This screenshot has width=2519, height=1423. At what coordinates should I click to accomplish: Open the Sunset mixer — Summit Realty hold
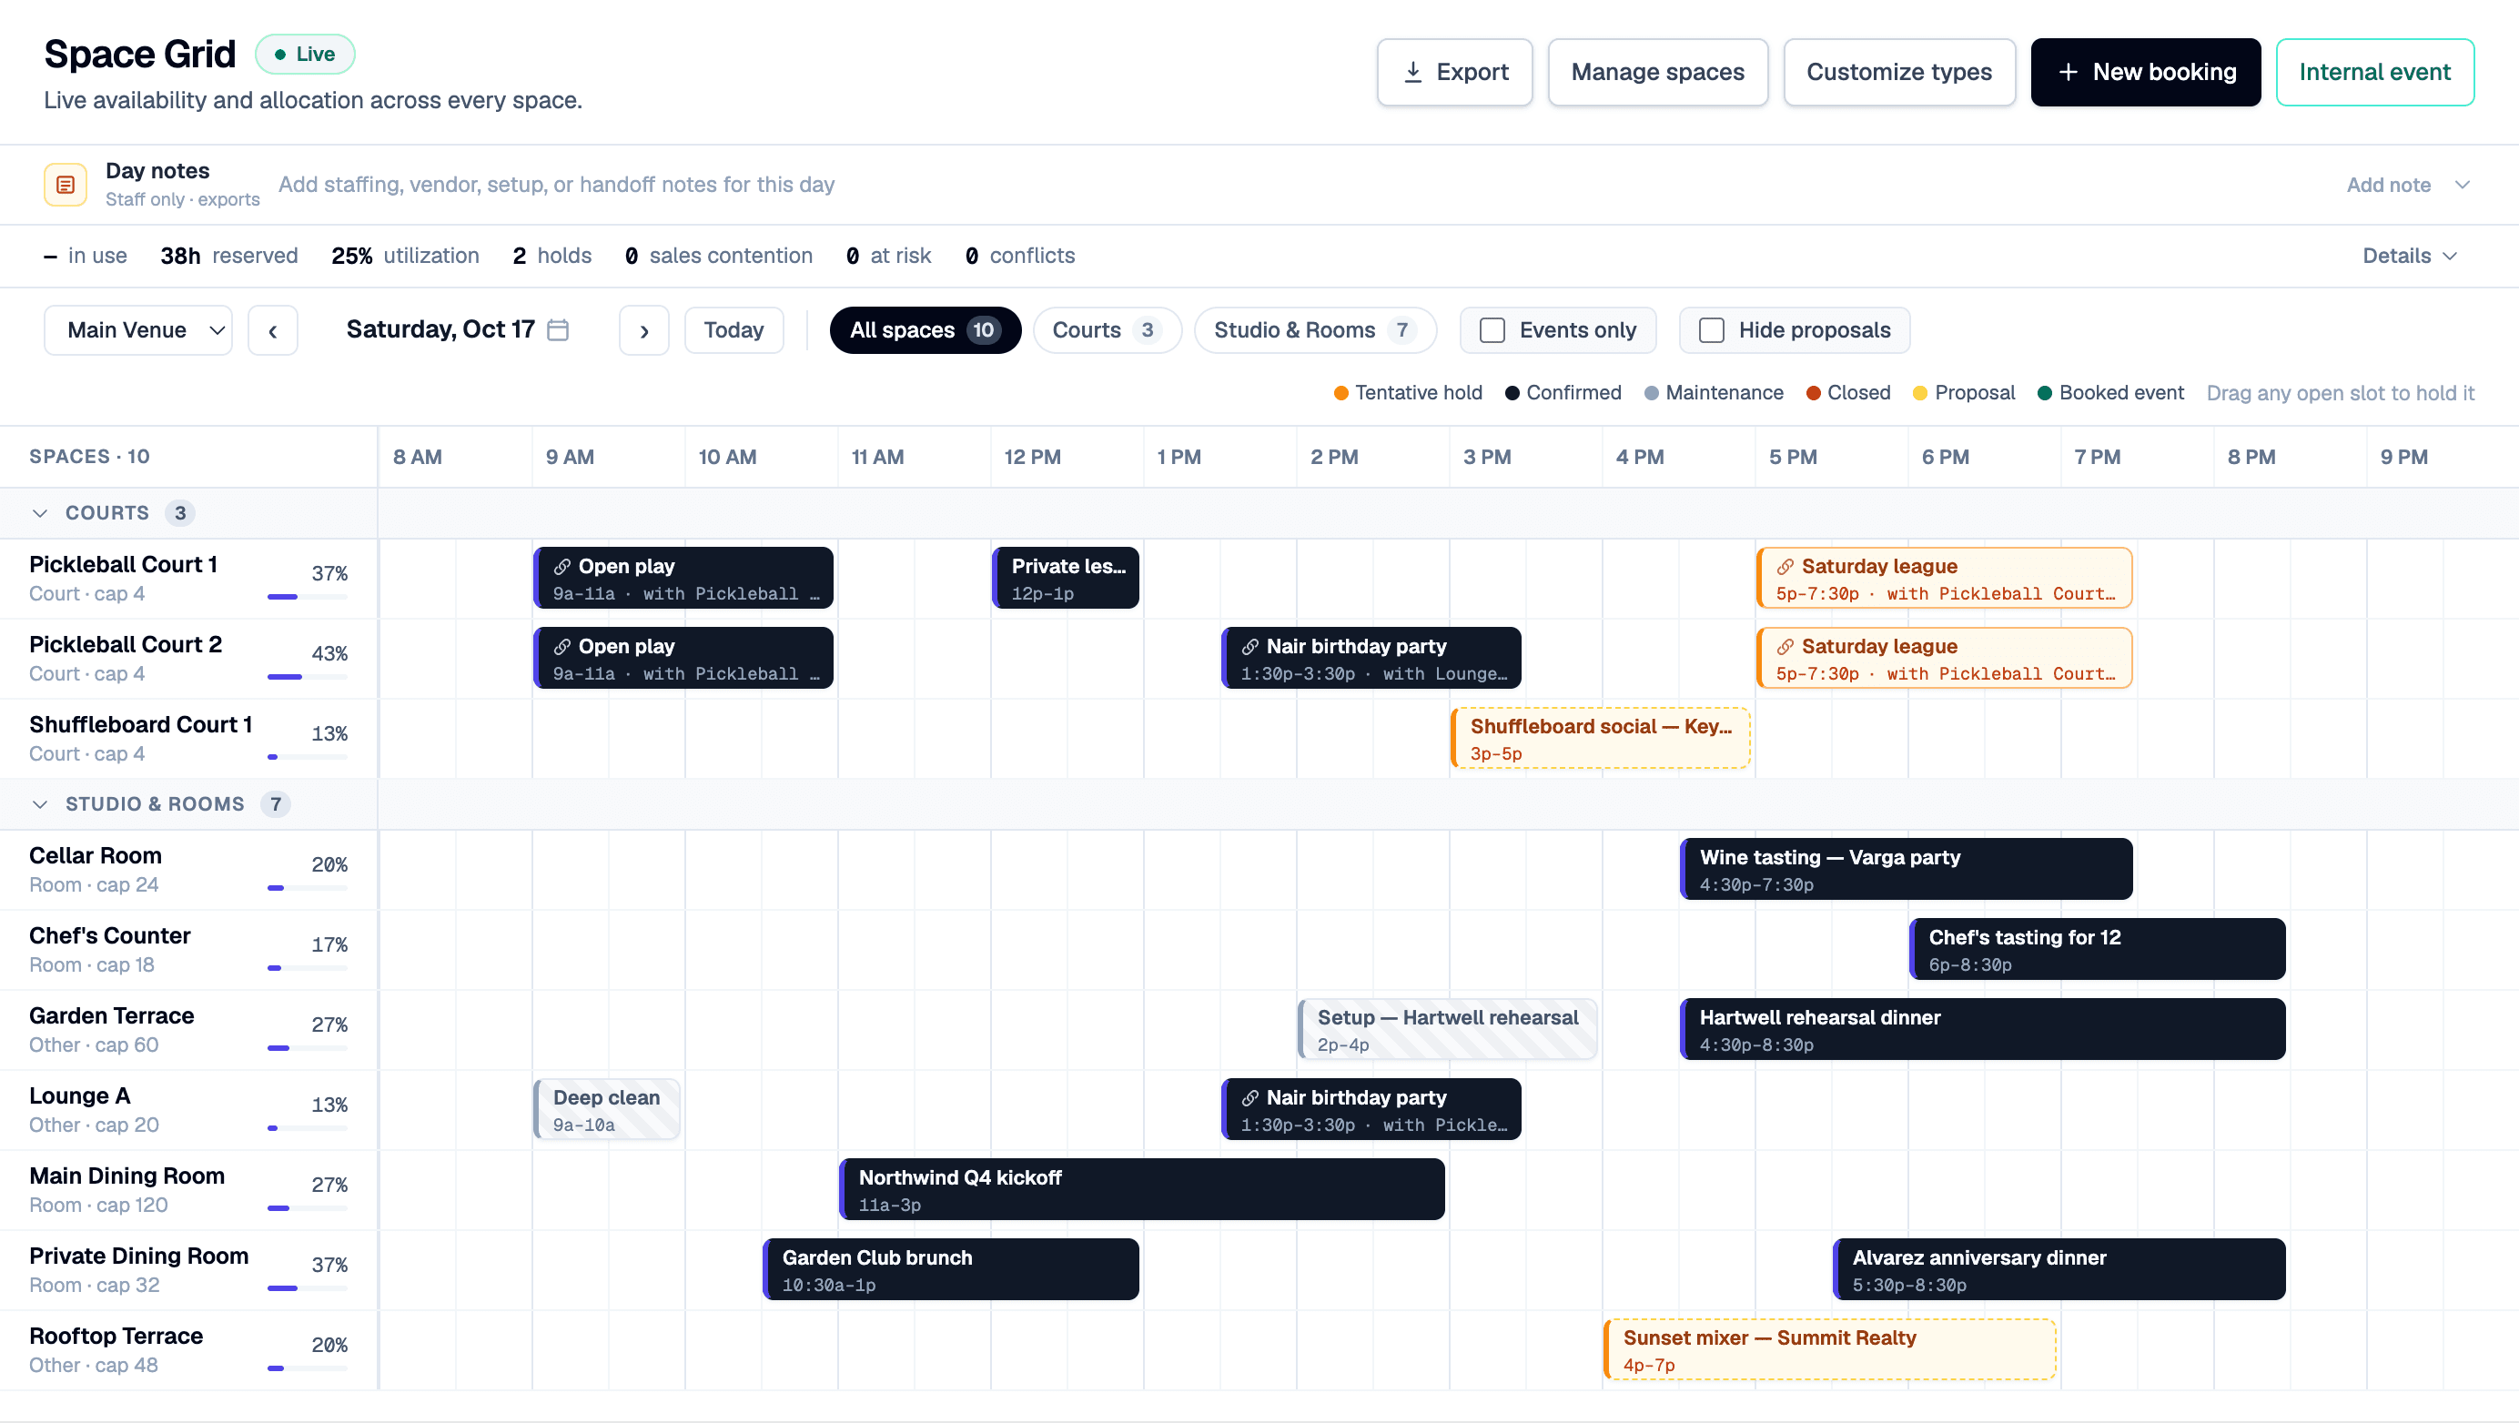(1829, 1349)
